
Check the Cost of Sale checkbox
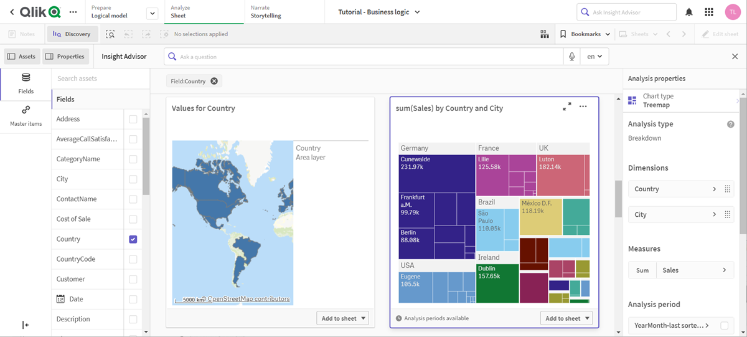(133, 219)
